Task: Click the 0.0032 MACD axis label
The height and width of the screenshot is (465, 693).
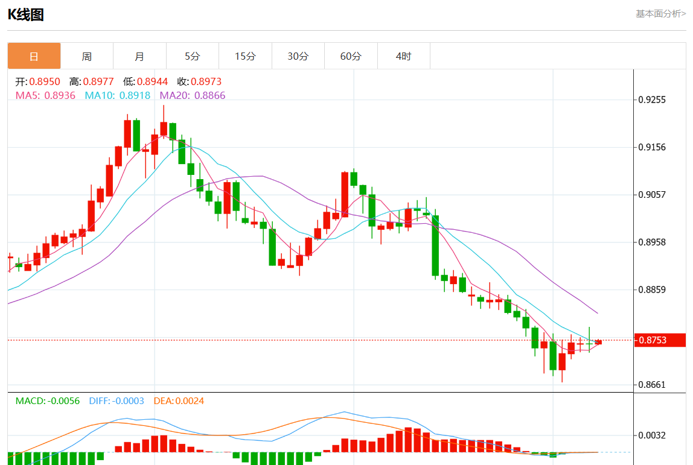Action: (652, 435)
